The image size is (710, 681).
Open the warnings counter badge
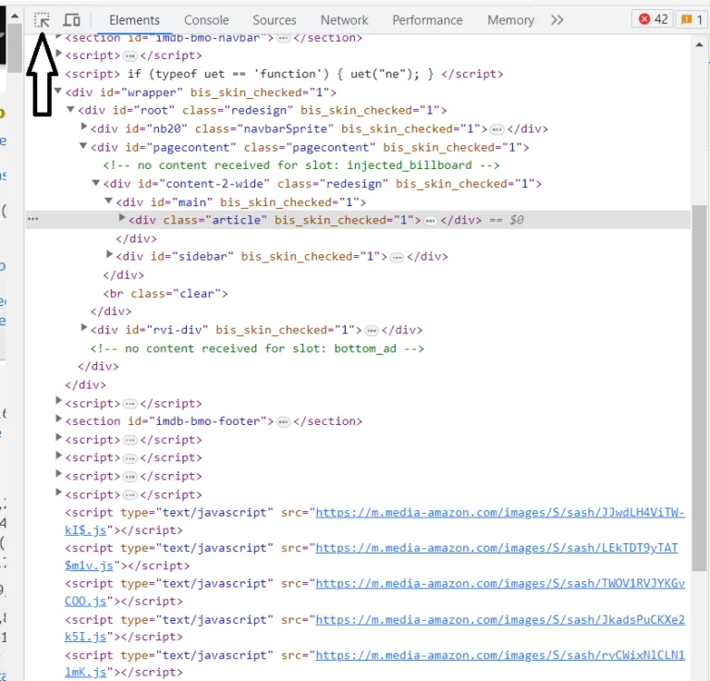point(692,19)
